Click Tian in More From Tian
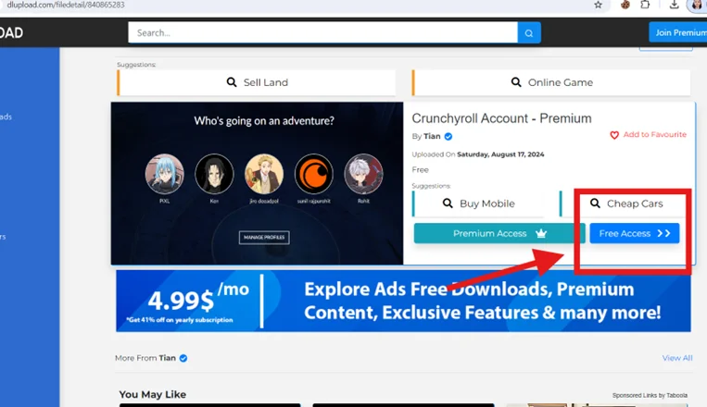The image size is (707, 407). tap(167, 358)
